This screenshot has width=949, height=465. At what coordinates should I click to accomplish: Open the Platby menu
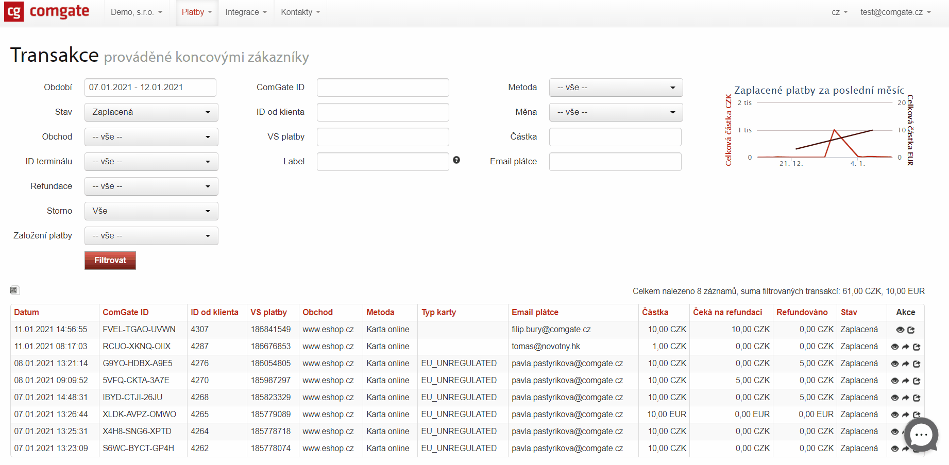tap(196, 12)
